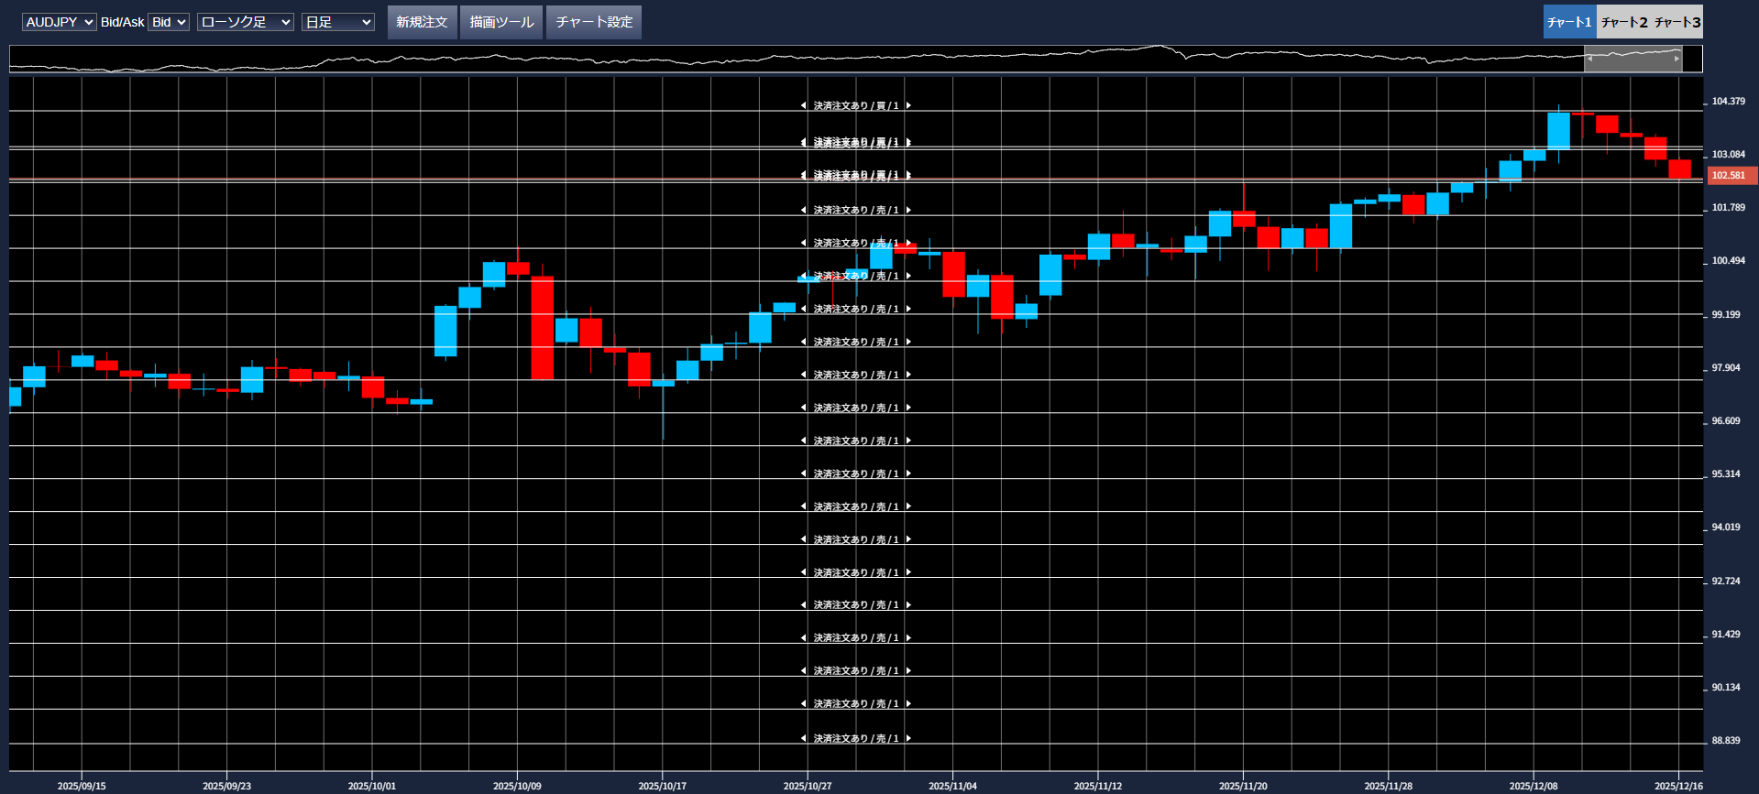Screen dimensions: 1759x794
Task: Click left arrow of bottommost 売 order label
Action: click(x=804, y=738)
